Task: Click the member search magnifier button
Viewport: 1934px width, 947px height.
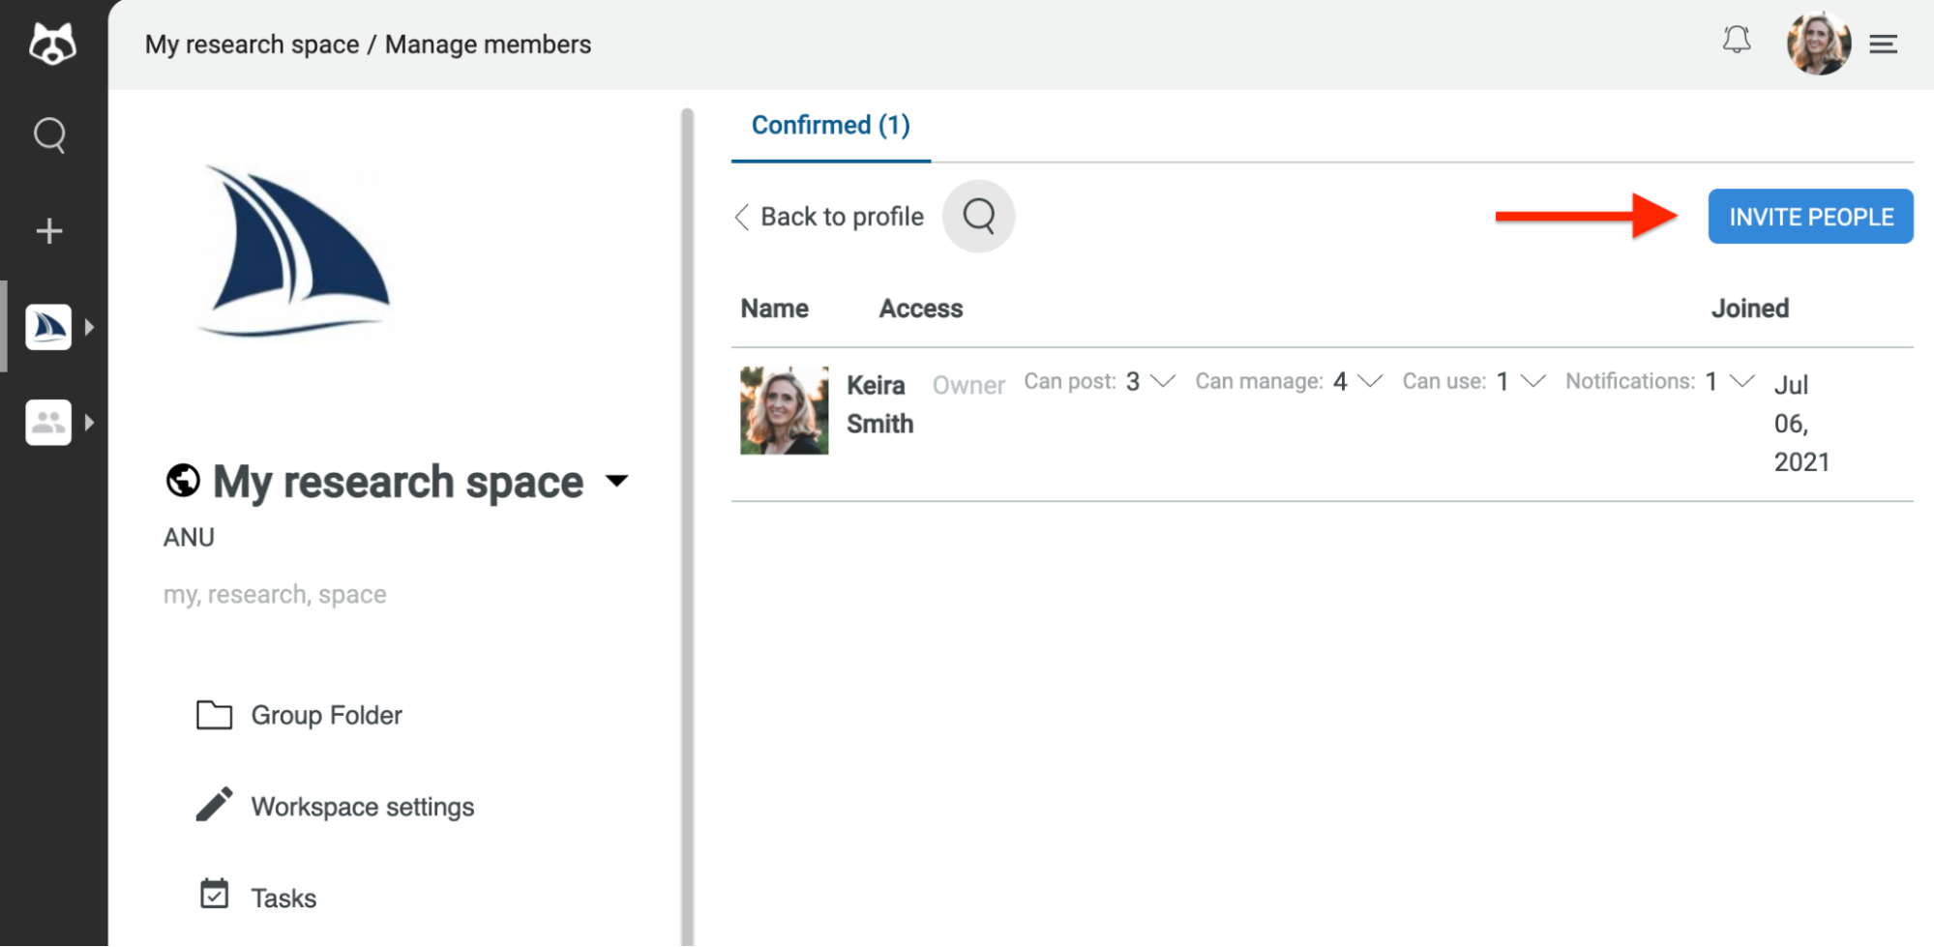Action: [979, 216]
